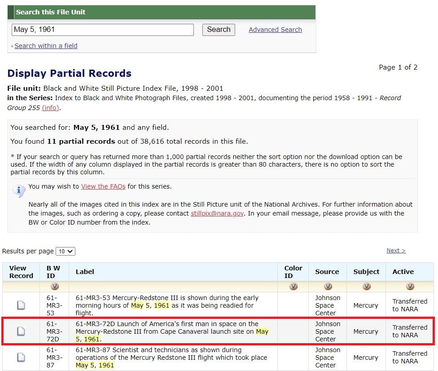View the FAQs for this series
The width and height of the screenshot is (438, 371).
pyautogui.click(x=103, y=186)
